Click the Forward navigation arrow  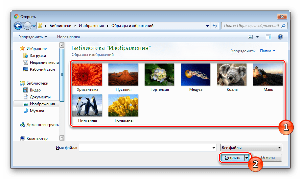point(27,26)
